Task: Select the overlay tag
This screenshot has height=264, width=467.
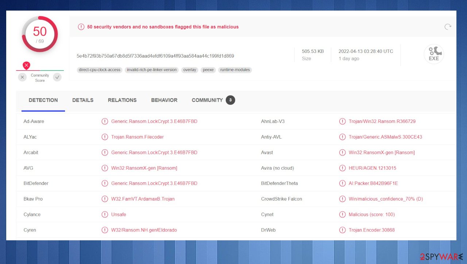Action: (x=190, y=70)
